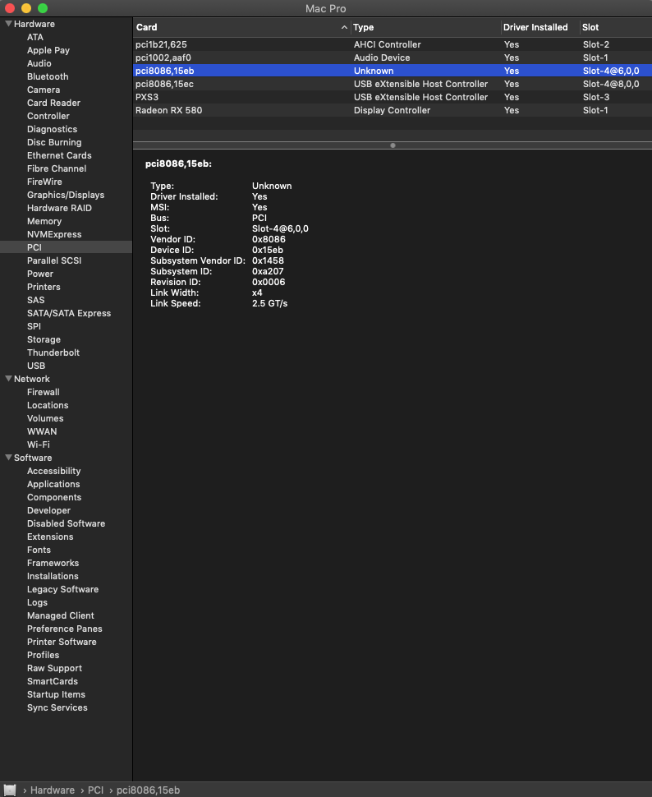This screenshot has width=652, height=797.
Task: Select the PCI sidebar item
Action: [34, 247]
